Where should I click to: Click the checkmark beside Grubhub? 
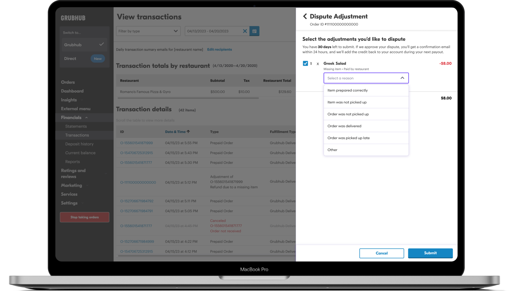[102, 45]
